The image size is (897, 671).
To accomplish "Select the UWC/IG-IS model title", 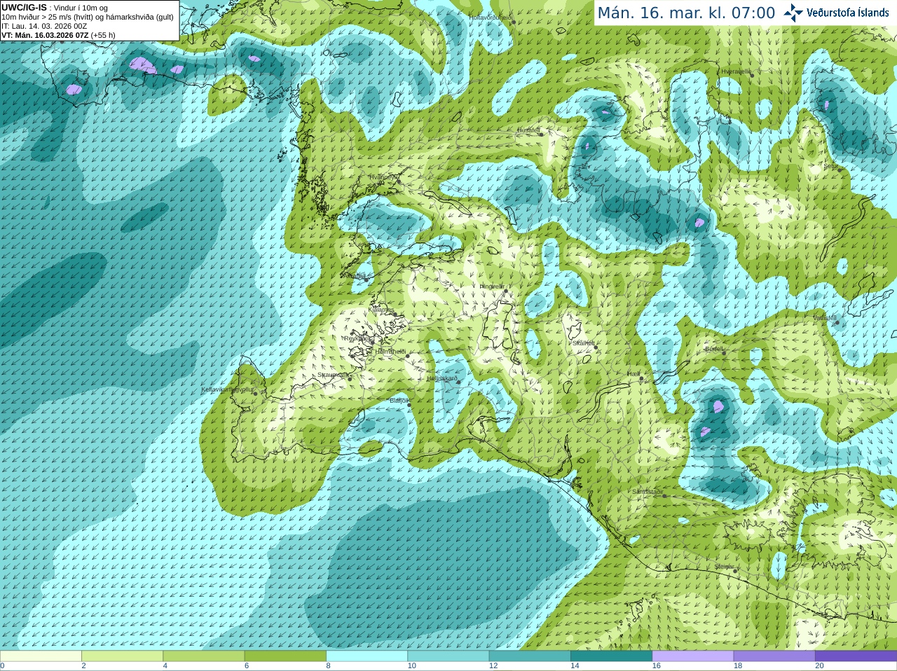I will [x=24, y=8].
